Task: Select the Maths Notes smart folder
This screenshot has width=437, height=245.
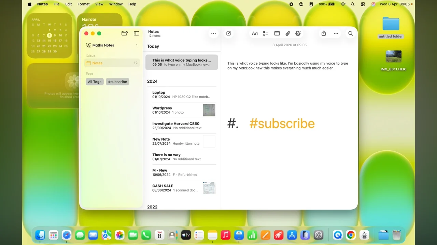Action: tap(103, 45)
